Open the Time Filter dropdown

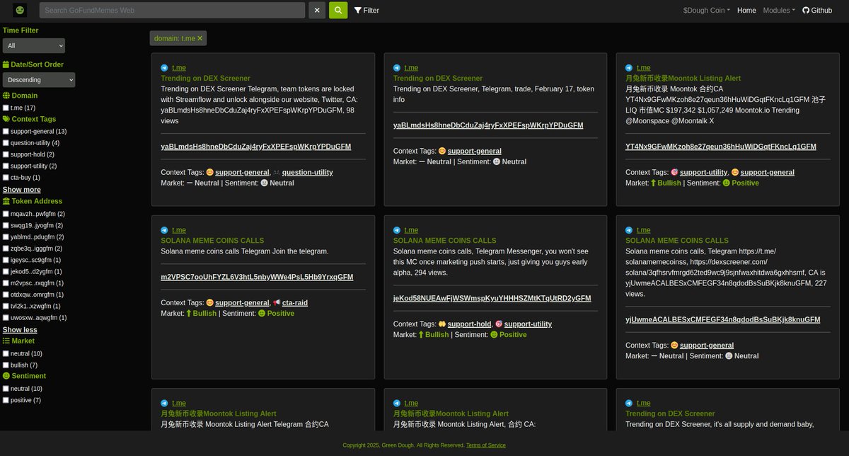tap(33, 45)
